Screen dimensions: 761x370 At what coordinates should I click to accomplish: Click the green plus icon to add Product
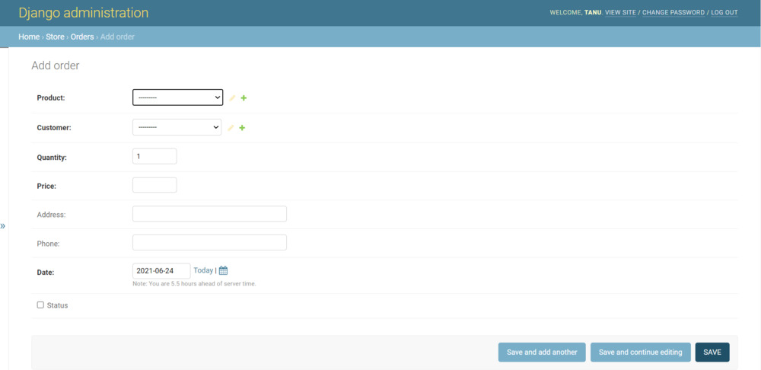[x=244, y=98]
